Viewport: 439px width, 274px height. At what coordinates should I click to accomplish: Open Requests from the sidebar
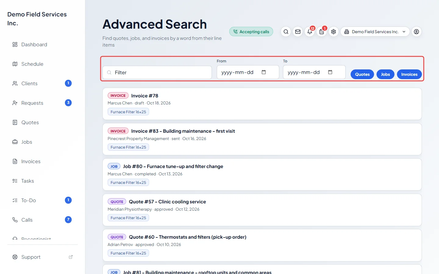click(x=42, y=103)
